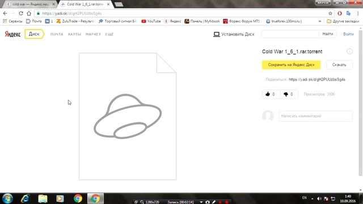Open the YouTube bookmark
The image size is (363, 204).
(x=151, y=21)
